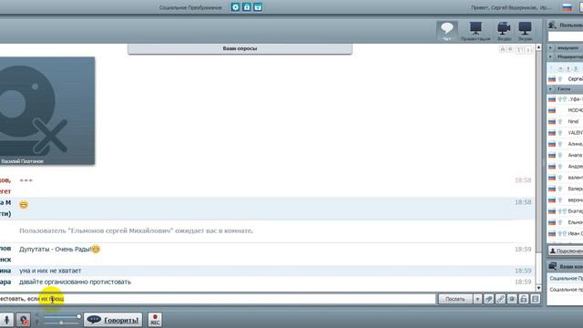Click the fourth faded chat toolbar icon

coord(528,49)
